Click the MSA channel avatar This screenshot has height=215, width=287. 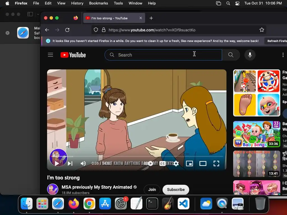pyautogui.click(x=53, y=189)
